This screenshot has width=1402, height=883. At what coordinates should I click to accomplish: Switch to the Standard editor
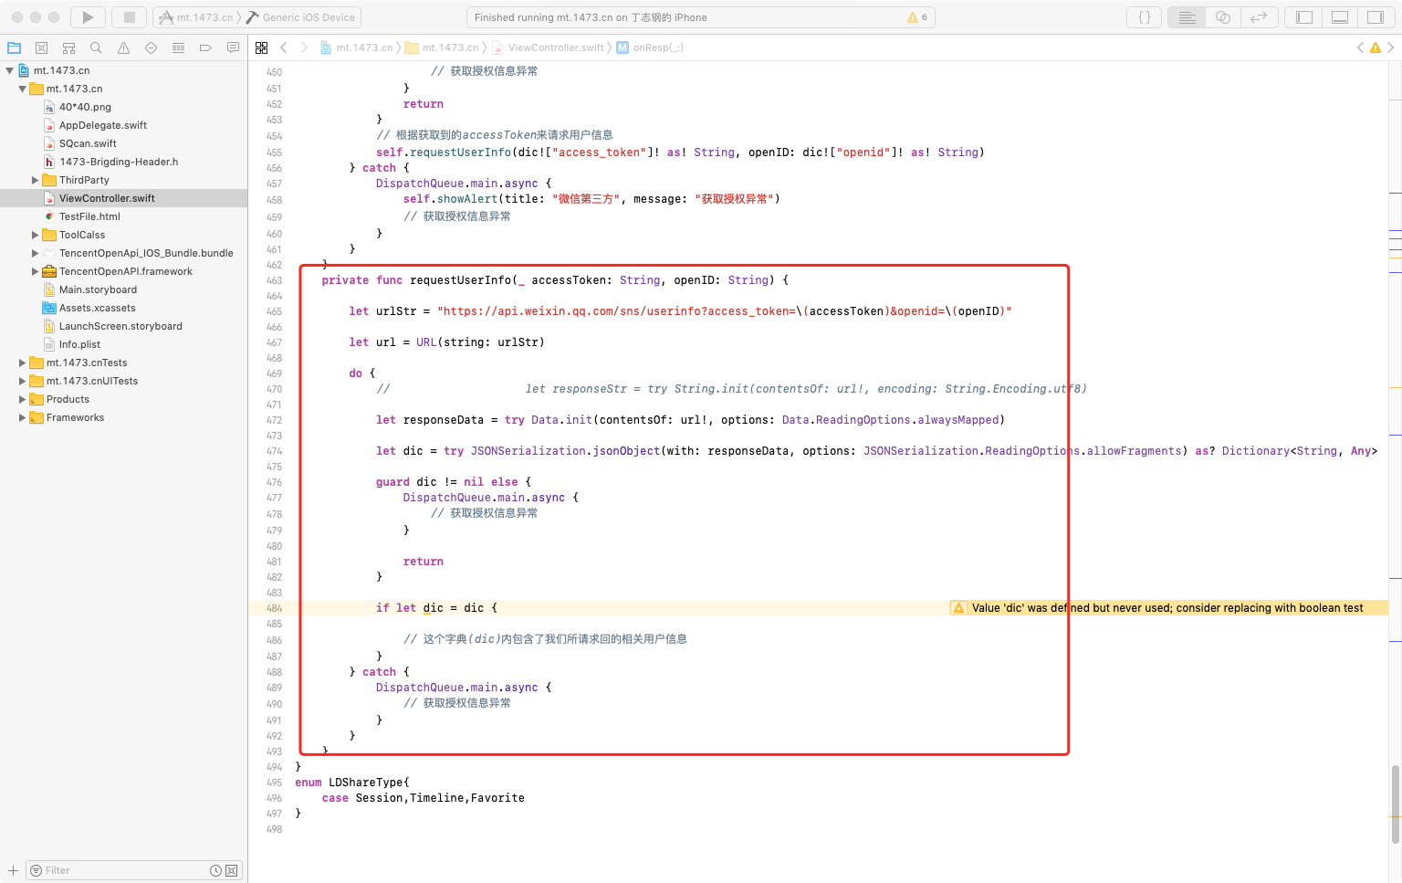(x=1187, y=17)
